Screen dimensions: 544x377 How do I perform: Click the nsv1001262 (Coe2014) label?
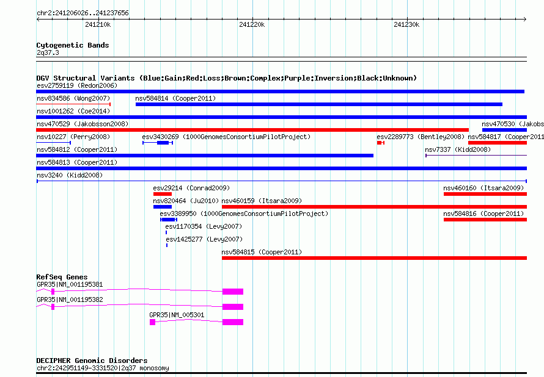(x=73, y=111)
